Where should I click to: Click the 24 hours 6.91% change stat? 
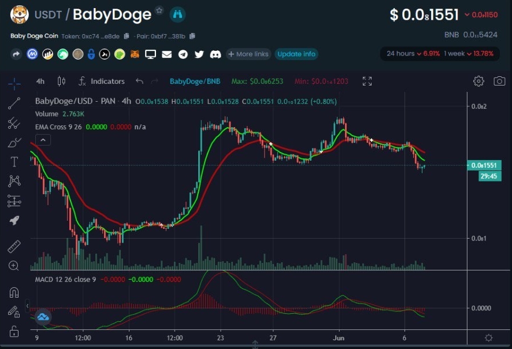(x=413, y=54)
